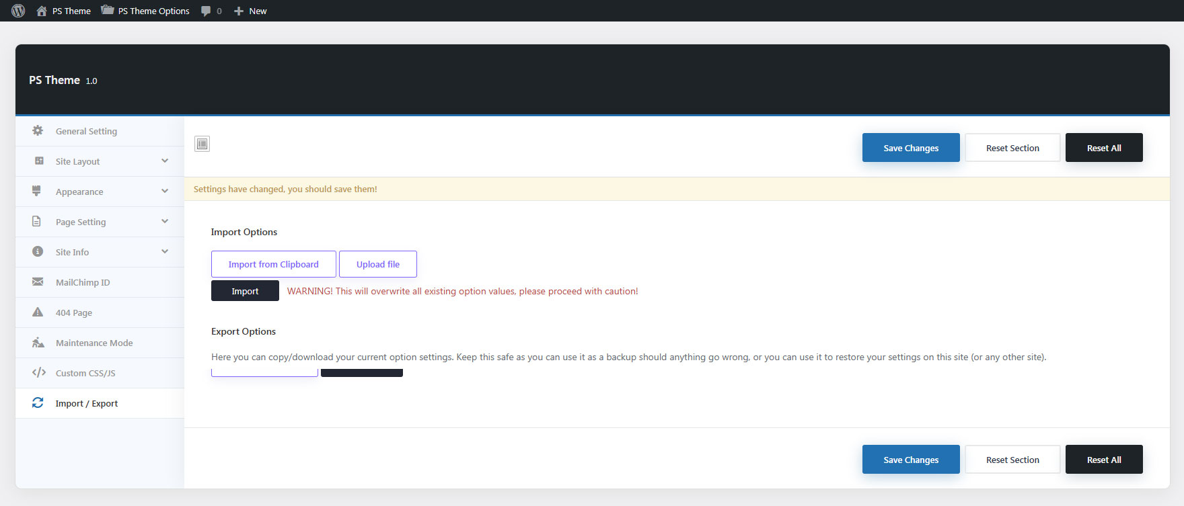Click the General Setting gear icon

tap(38, 131)
